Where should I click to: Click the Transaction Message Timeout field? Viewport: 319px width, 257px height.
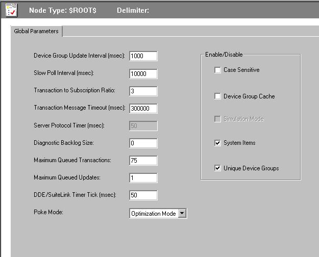pos(143,109)
